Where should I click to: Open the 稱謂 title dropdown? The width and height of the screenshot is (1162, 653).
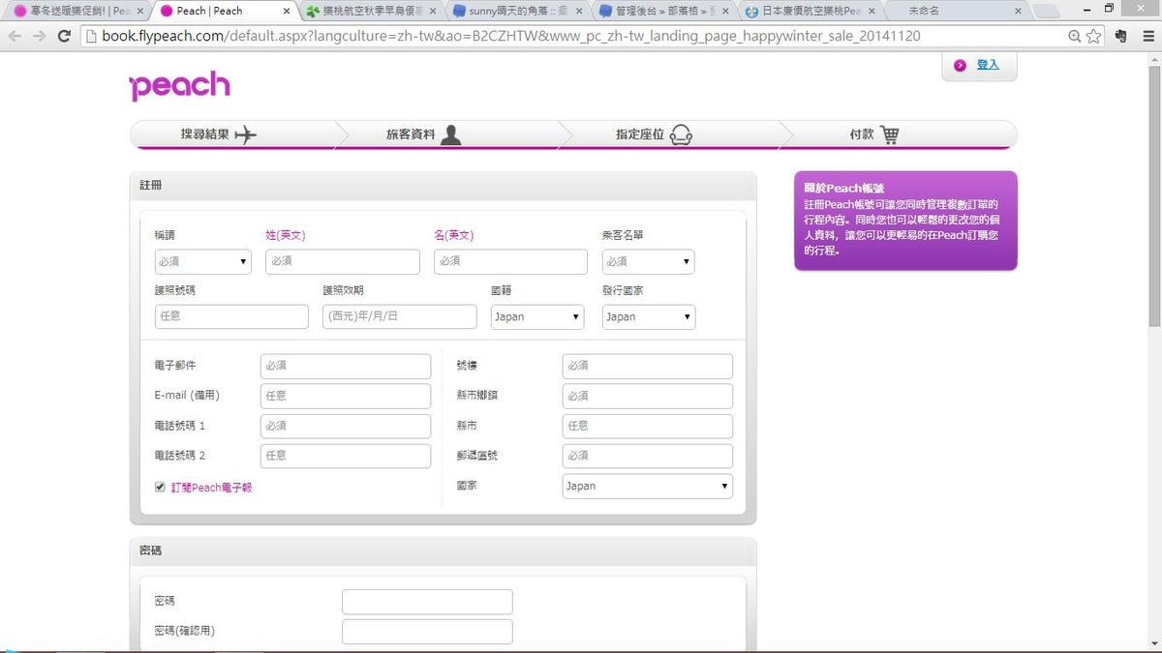point(202,261)
